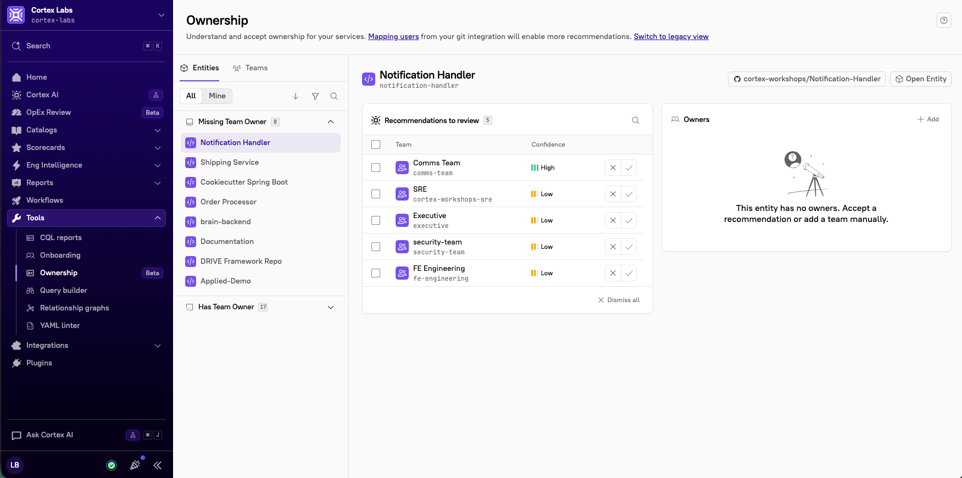Screen dimensions: 962x478
Task: Click Switch to legacy view link
Action: pos(671,37)
